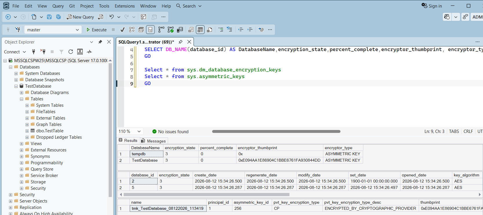Click Connect Object Explorer plug icon
This screenshot has height=215, width=483.
[x=34, y=52]
